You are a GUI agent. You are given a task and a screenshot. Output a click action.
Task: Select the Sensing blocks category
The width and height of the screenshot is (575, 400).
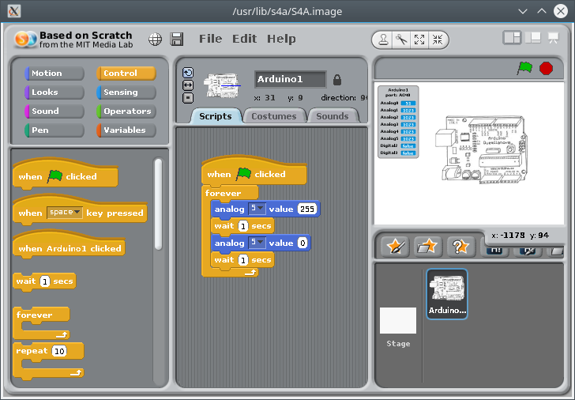coord(126,92)
